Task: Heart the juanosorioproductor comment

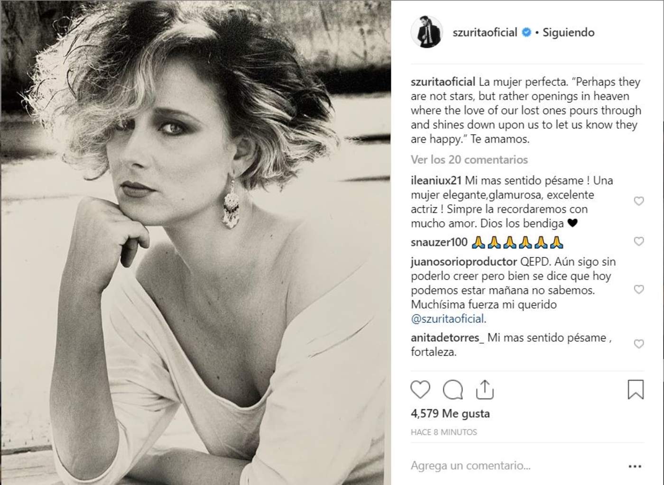Action: pyautogui.click(x=639, y=290)
